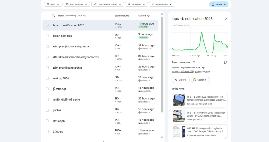Image resolution: width=269 pixels, height=142 pixels.
Task: Open NDTV IBPS RRB Recruitment 2026 article
Action: point(199,116)
